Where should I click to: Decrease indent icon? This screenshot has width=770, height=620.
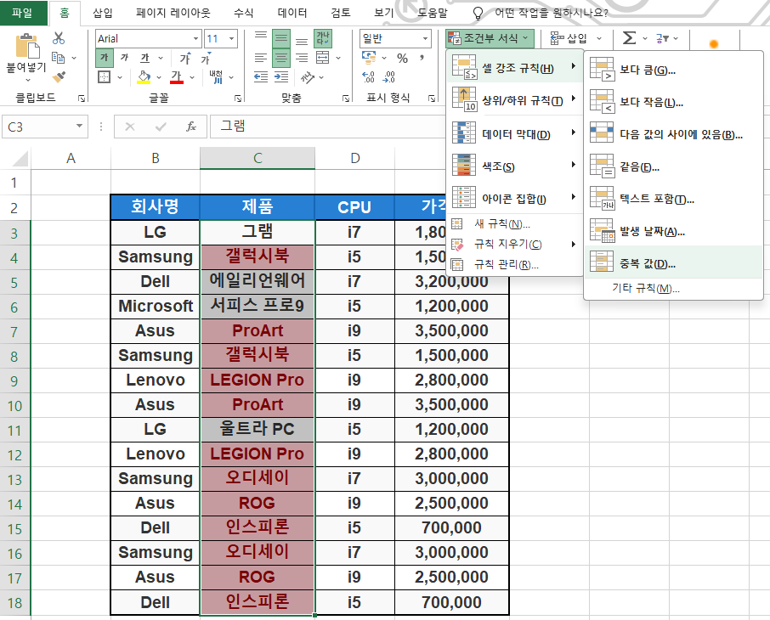[x=261, y=76]
